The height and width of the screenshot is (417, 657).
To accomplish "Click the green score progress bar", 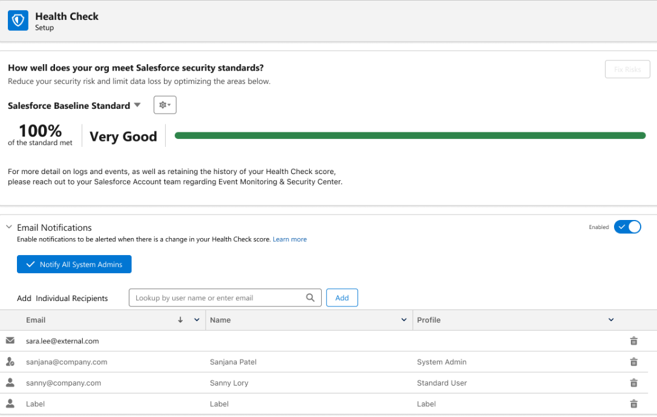I will pos(410,135).
